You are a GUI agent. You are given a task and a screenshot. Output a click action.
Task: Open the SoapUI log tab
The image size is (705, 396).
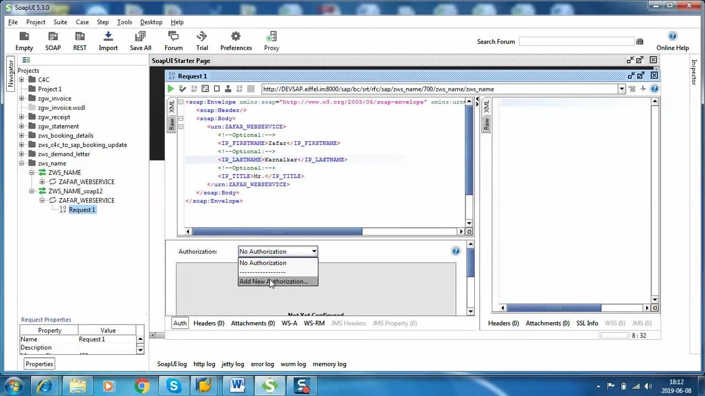pyautogui.click(x=172, y=364)
